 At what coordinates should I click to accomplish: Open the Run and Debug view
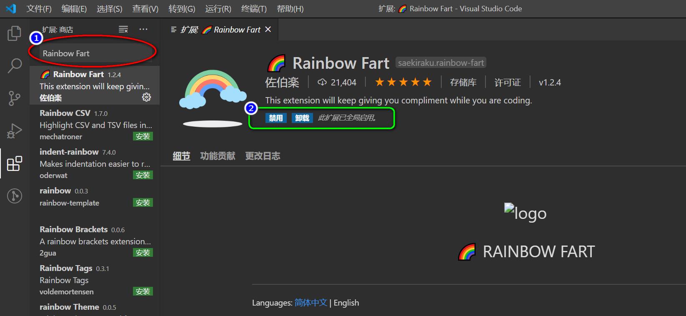pyautogui.click(x=14, y=131)
